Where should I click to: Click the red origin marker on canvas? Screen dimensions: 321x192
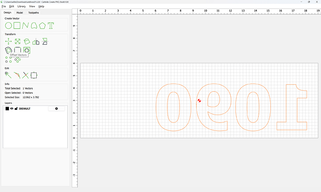[x=199, y=100]
